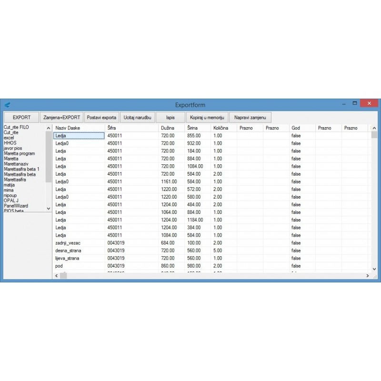381x381 pixels.
Task: Select Cut_rite FILO in the list
Action: click(x=17, y=128)
